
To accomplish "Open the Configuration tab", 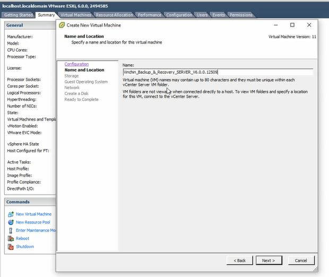I will [179, 15].
